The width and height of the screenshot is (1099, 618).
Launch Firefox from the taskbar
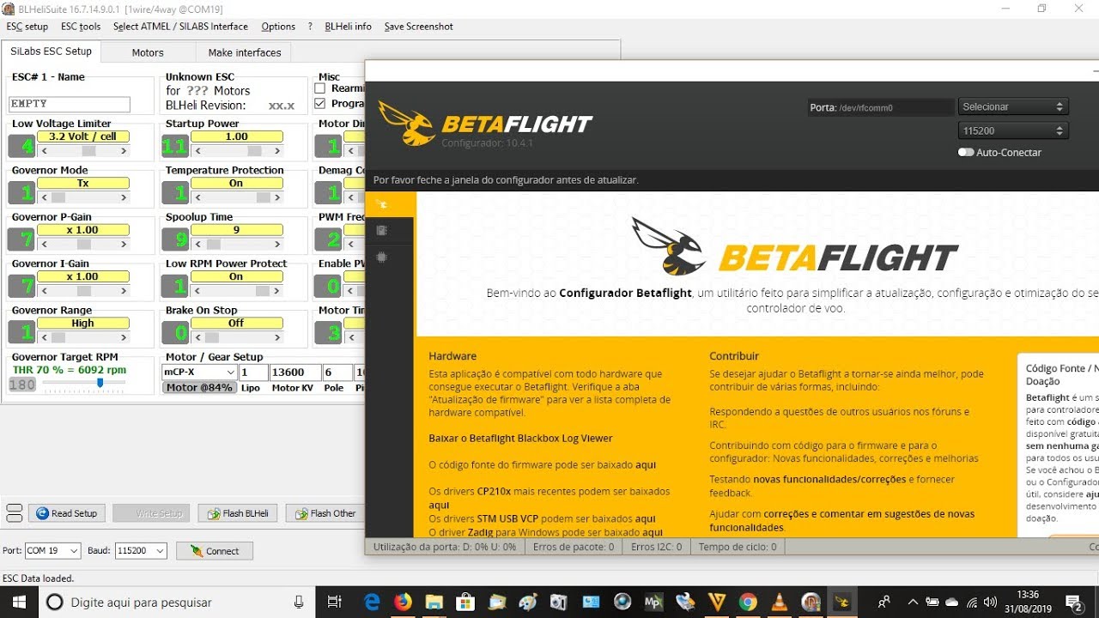[403, 602]
